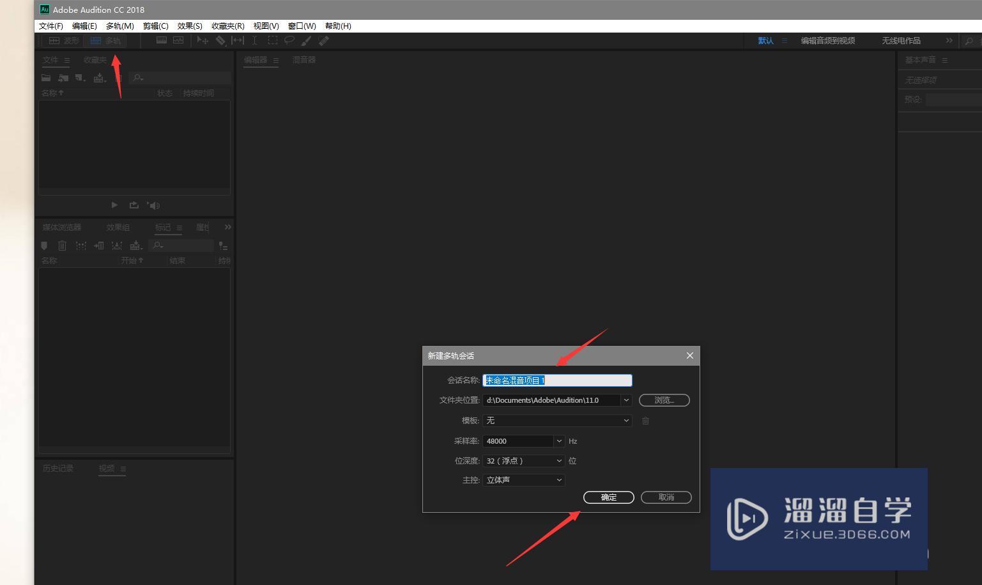Merge selected markers icon
This screenshot has width=982, height=585.
81,246
